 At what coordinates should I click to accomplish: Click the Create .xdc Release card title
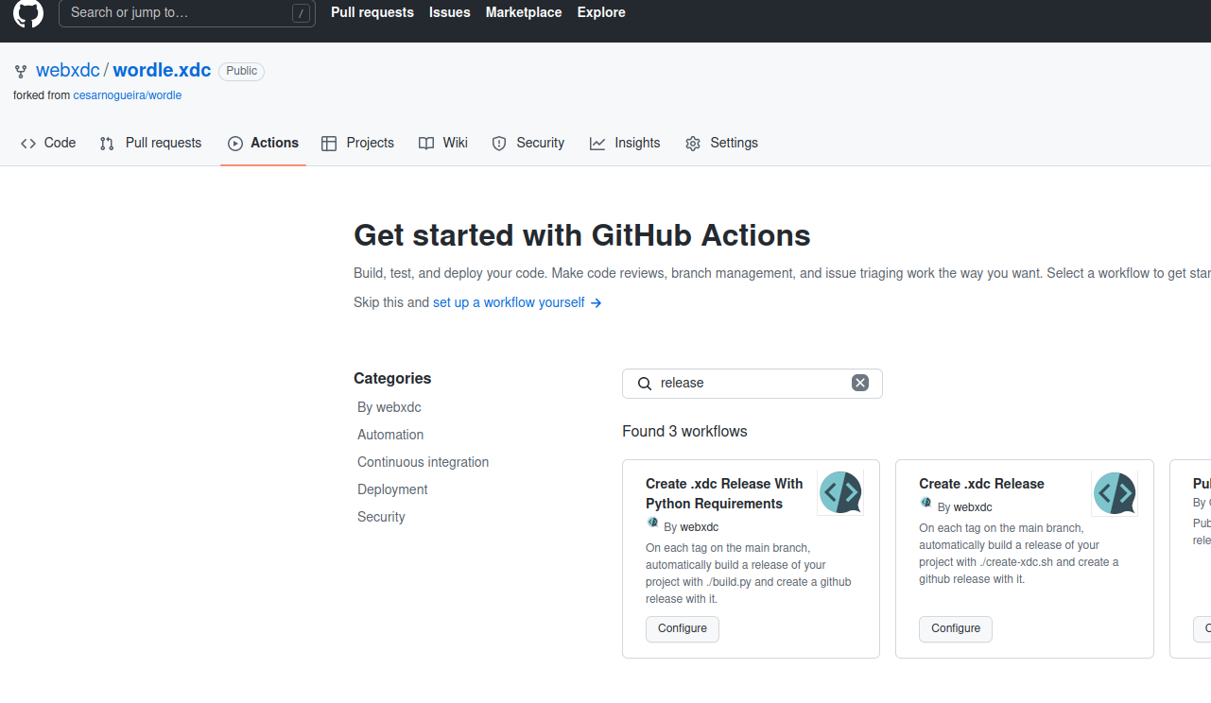[x=981, y=484]
